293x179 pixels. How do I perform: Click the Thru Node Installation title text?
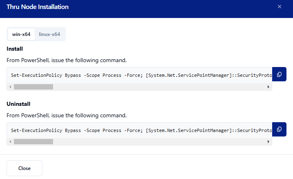click(x=38, y=7)
